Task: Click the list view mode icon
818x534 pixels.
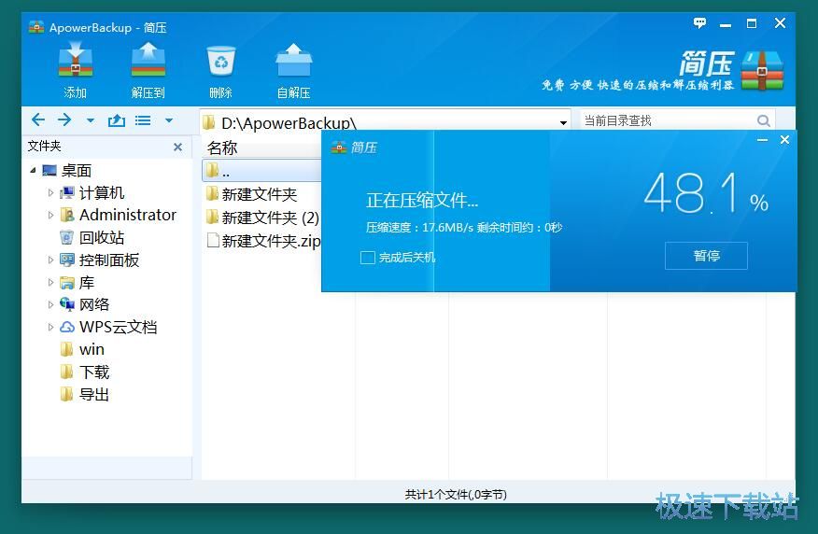Action: (143, 120)
